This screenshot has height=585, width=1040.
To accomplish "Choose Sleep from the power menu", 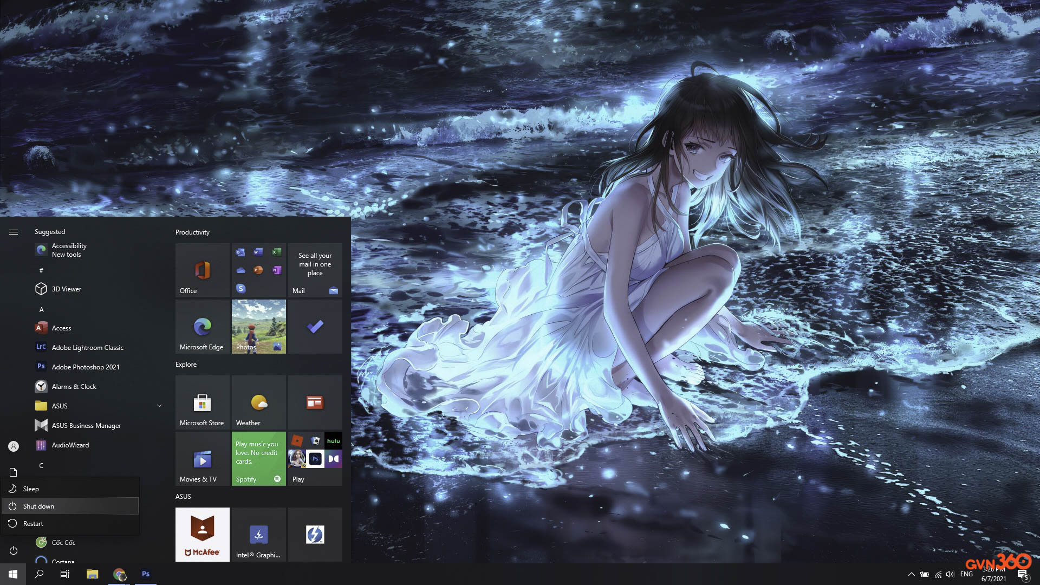I will coord(70,489).
